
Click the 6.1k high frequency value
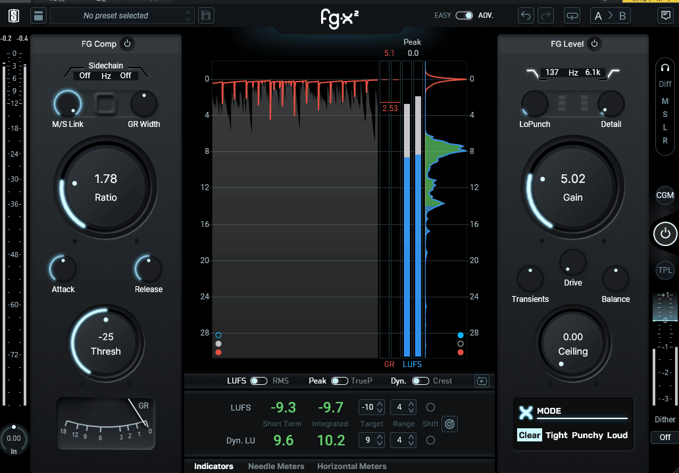point(593,72)
